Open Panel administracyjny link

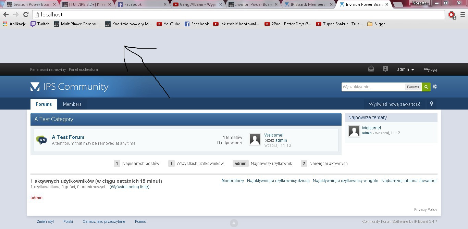pyautogui.click(x=48, y=69)
